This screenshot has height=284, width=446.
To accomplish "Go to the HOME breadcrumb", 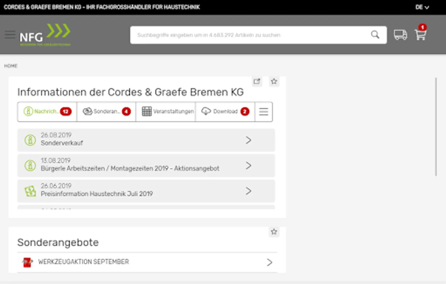I will [11, 66].
